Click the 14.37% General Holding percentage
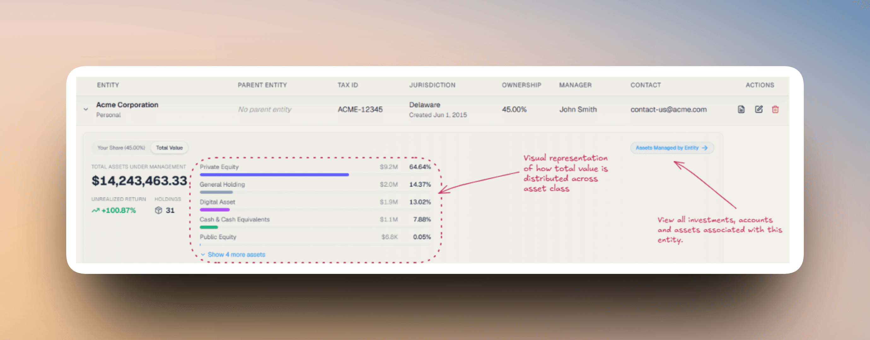870x340 pixels. (420, 184)
